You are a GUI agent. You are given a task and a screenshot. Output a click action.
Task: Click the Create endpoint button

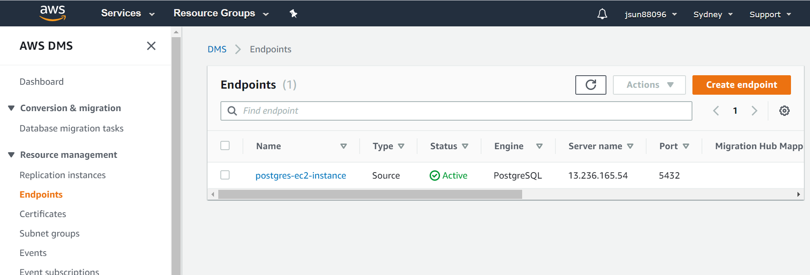click(741, 85)
